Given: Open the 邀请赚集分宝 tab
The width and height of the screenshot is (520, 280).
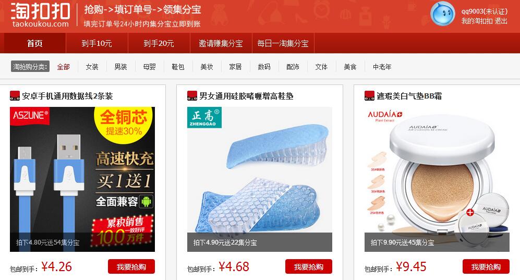Looking at the screenshot, I should pos(221,43).
